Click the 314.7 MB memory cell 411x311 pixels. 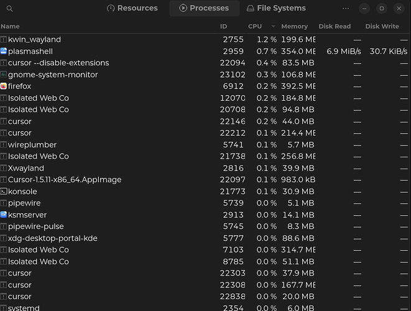tap(298, 249)
